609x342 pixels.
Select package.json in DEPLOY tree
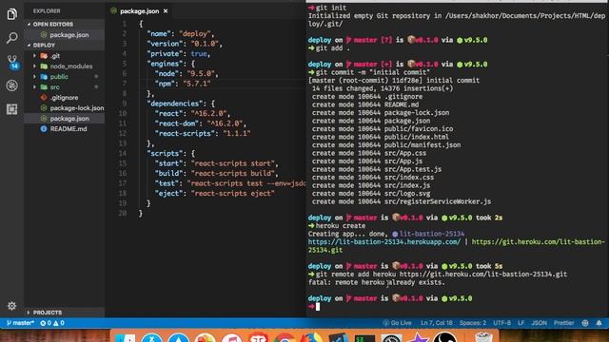(69, 119)
